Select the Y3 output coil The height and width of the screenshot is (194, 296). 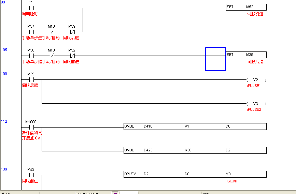coord(256,104)
